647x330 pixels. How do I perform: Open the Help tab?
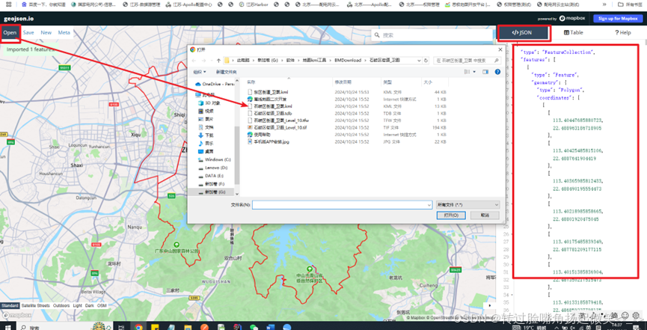622,33
